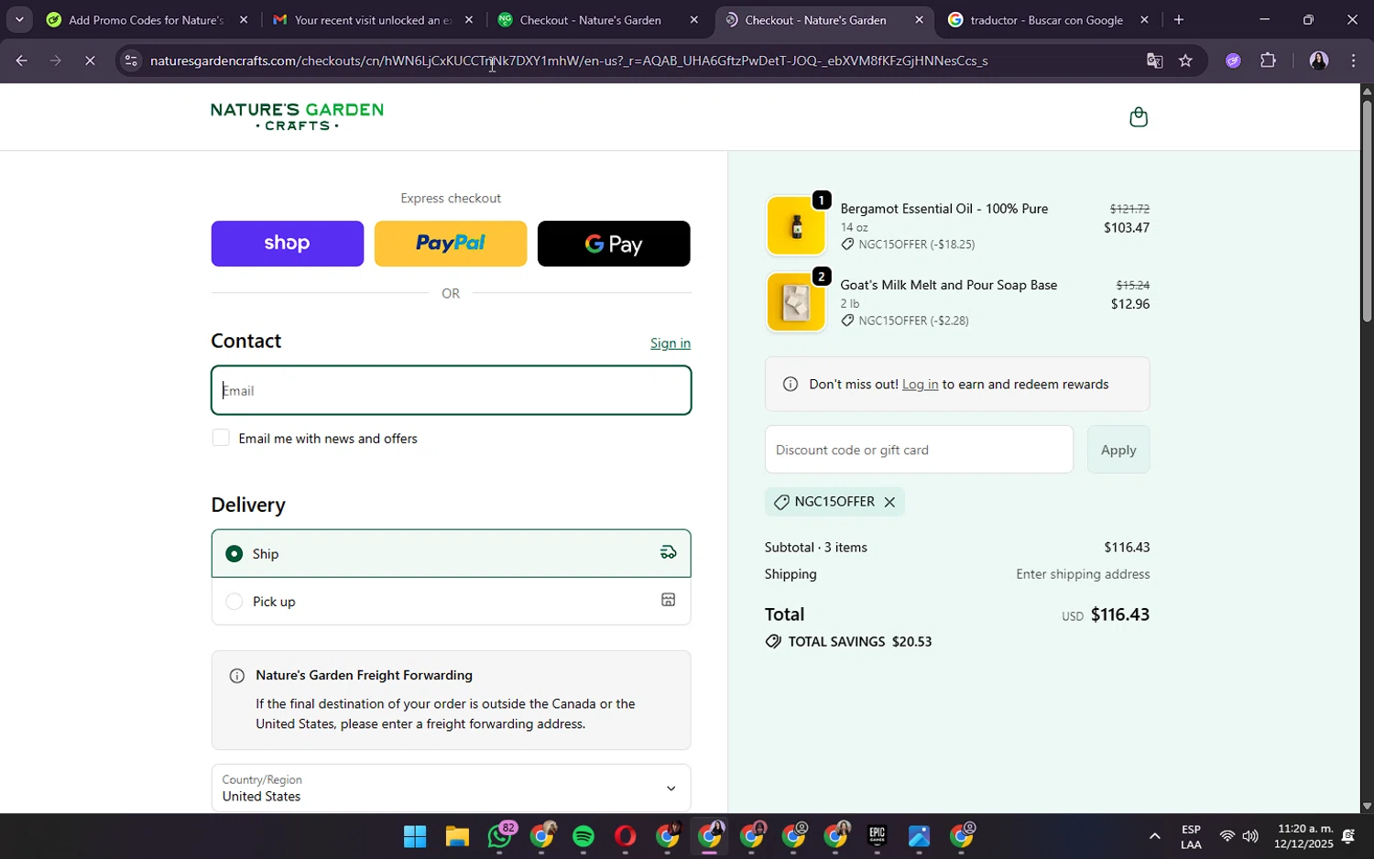Click the scrollbar down arrow
Screen dimensions: 1374x859
[1367, 806]
